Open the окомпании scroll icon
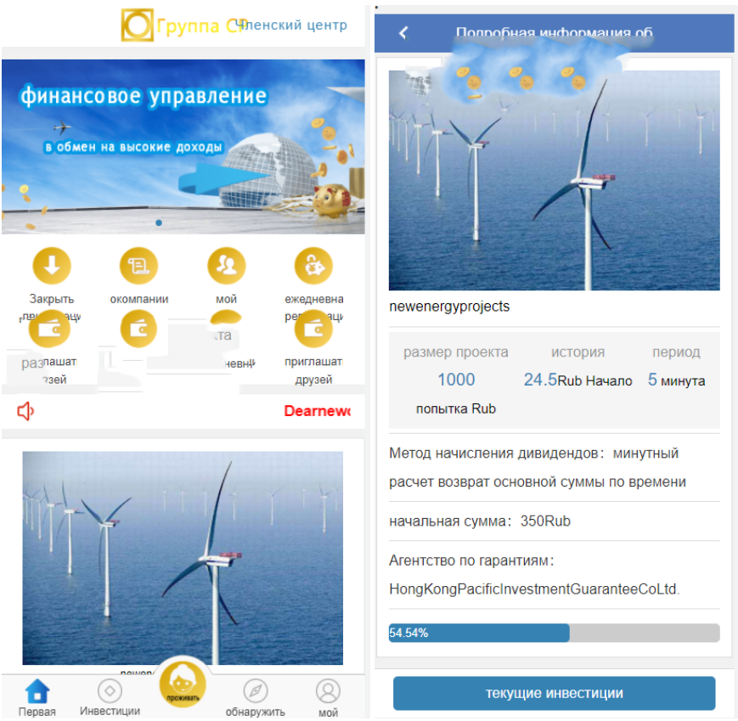Image resolution: width=738 pixels, height=721 pixels. coord(138,266)
